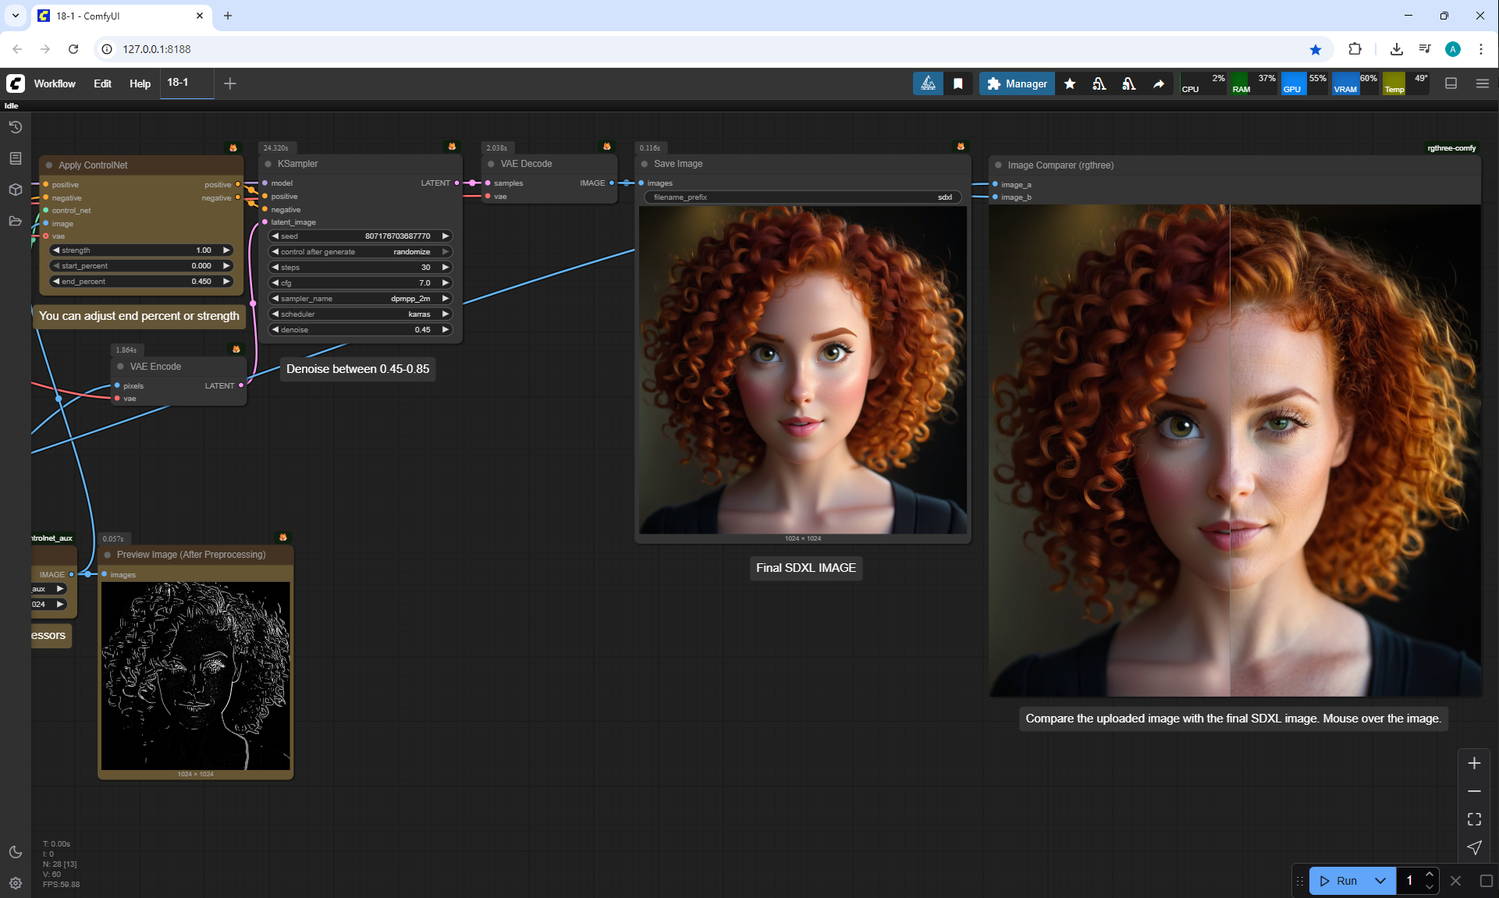1499x898 pixels.
Task: Click the share arrow toolbar icon
Action: tap(1159, 83)
